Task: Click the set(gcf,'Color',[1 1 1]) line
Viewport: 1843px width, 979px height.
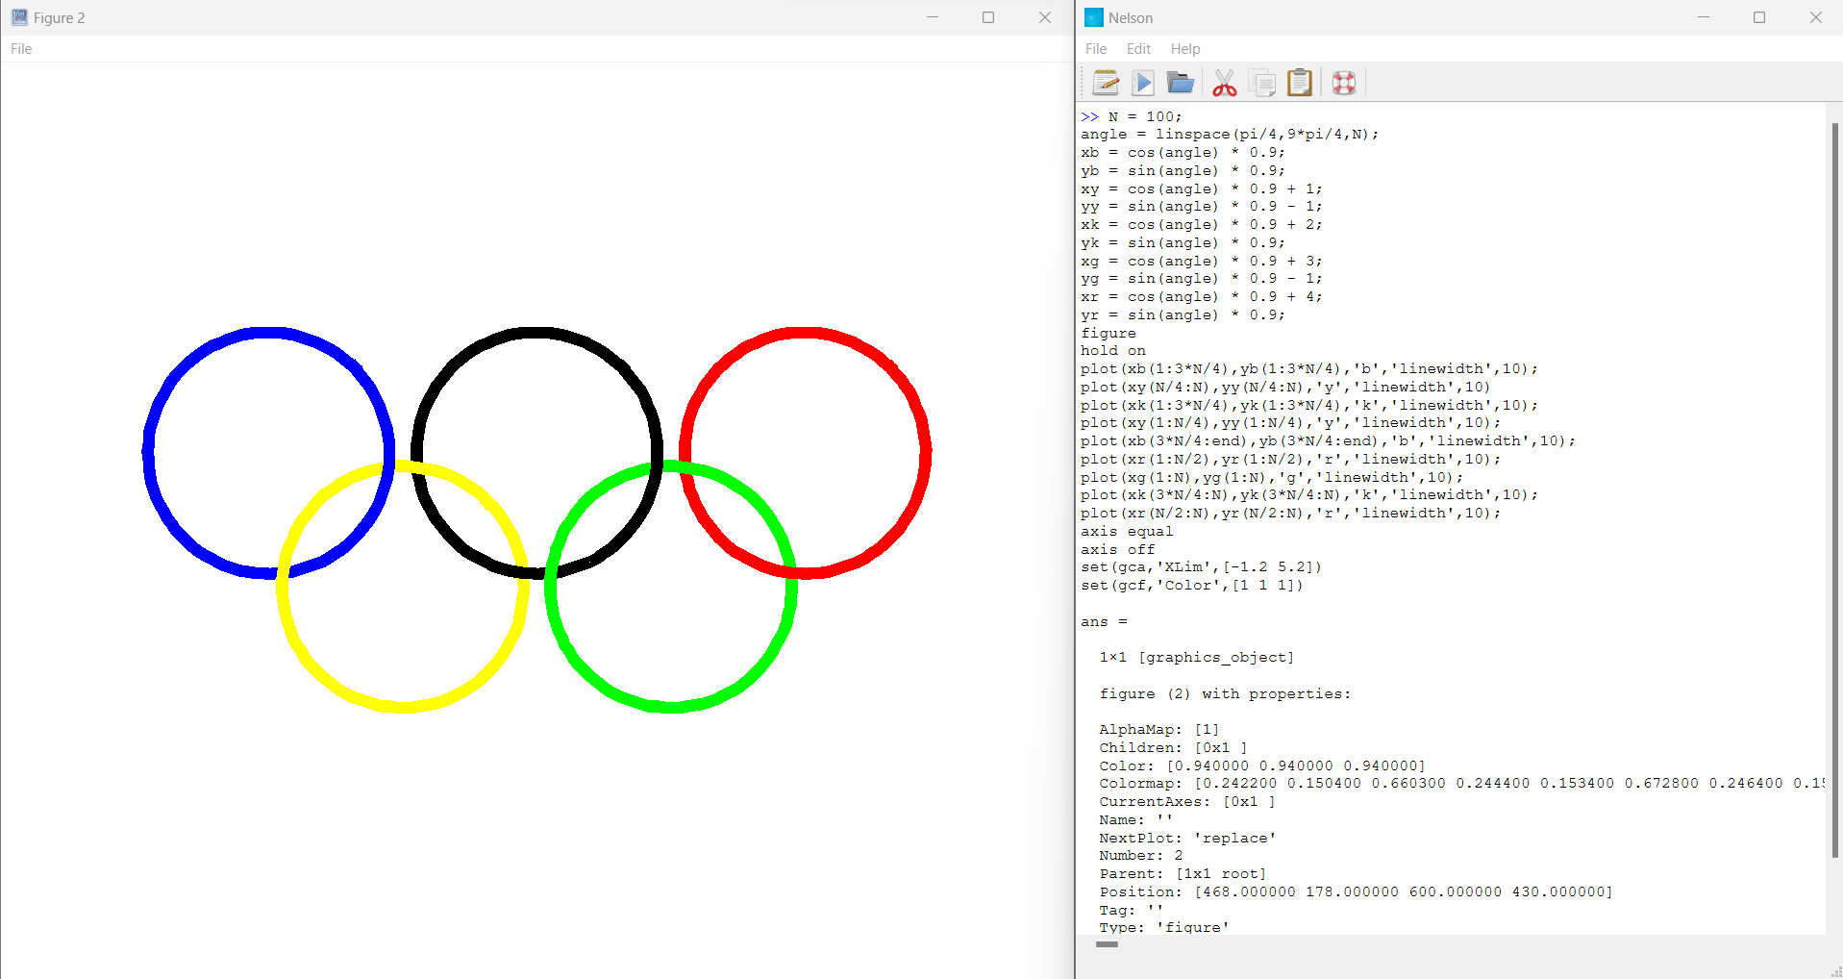Action: pos(1192,586)
